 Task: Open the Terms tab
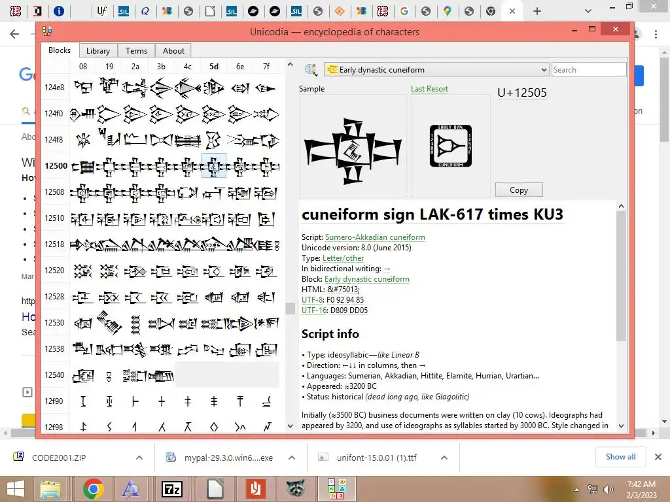136,51
